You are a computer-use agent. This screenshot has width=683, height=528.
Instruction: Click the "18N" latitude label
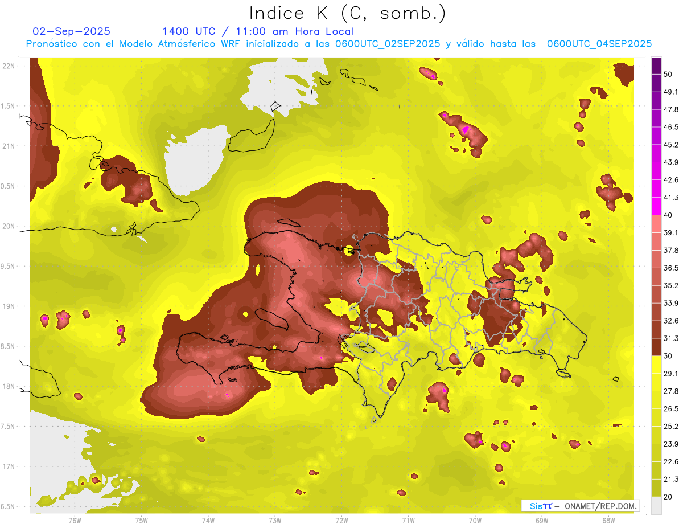click(9, 387)
